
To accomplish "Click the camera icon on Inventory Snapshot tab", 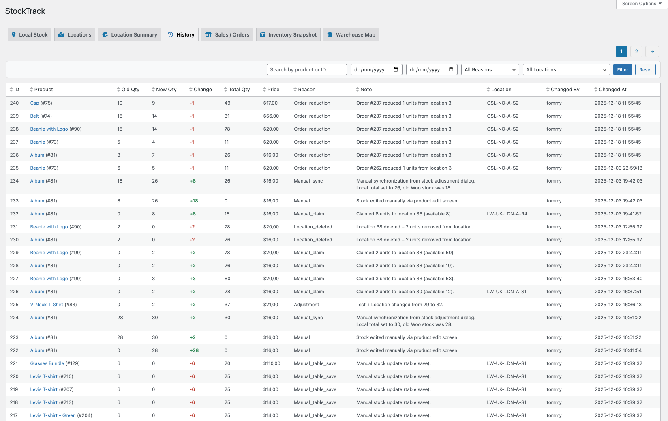I will point(263,35).
